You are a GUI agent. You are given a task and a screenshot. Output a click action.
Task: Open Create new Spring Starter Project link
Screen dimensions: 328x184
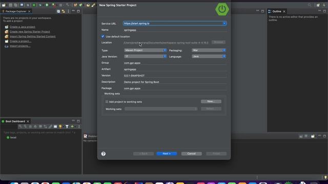click(30, 32)
